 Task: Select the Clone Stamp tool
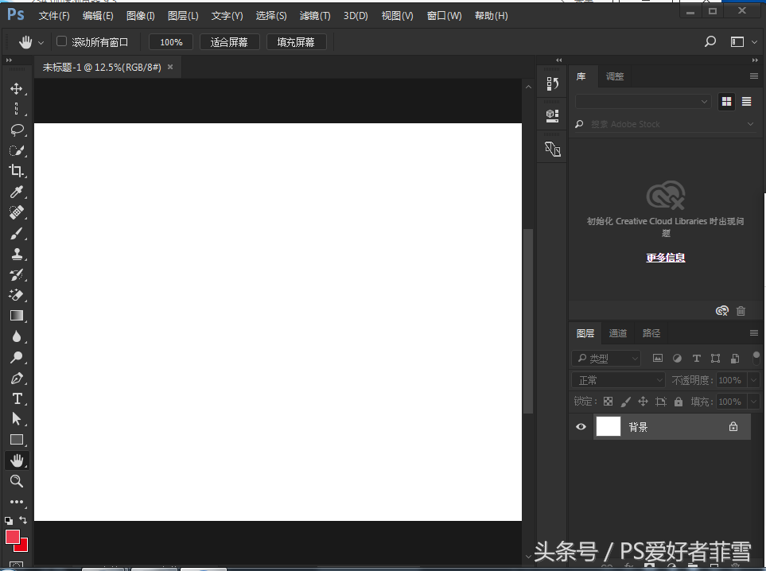point(17,254)
